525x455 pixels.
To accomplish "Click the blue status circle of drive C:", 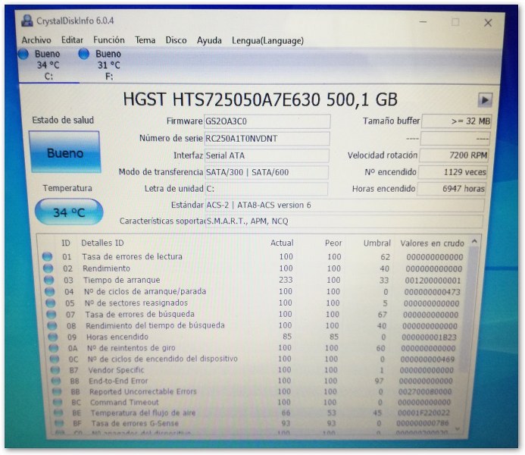I will 23,54.
